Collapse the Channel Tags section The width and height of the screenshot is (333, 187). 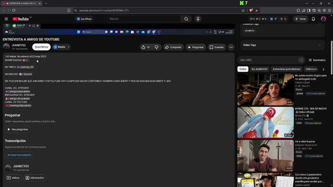[320, 24]
